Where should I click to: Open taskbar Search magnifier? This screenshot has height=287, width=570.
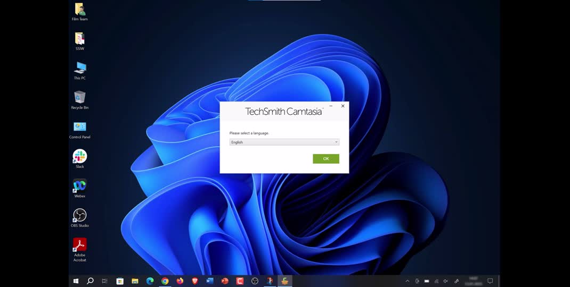90,281
